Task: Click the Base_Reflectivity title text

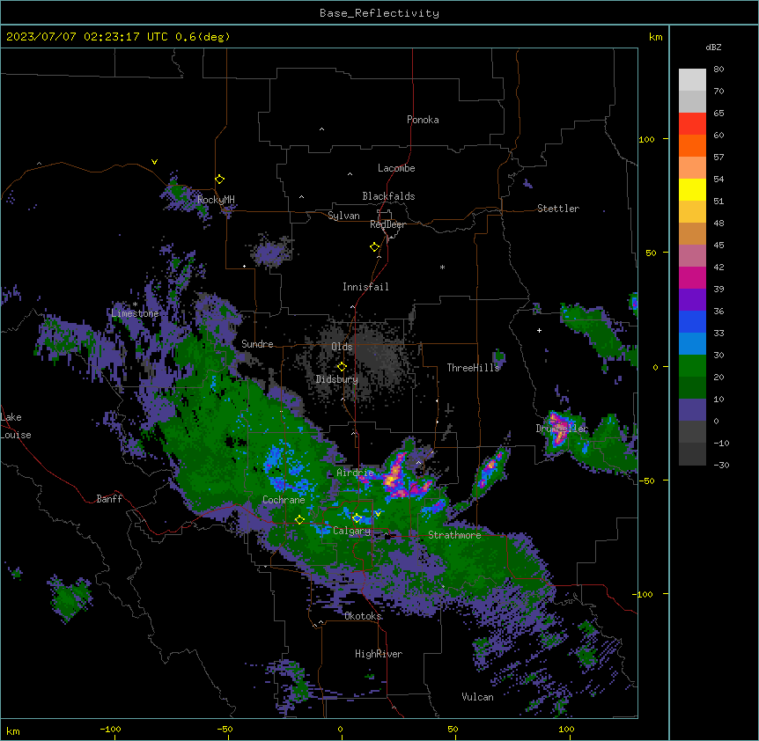Action: 379,13
